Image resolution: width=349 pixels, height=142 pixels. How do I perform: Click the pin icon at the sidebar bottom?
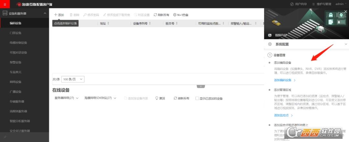(x=5, y=137)
